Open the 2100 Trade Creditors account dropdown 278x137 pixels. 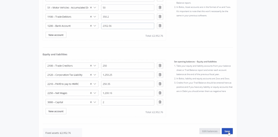coord(95,66)
